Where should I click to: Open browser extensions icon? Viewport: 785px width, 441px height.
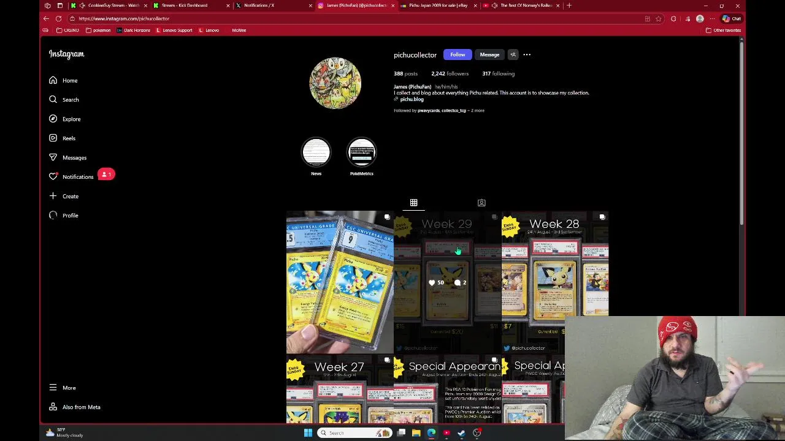[x=673, y=18]
